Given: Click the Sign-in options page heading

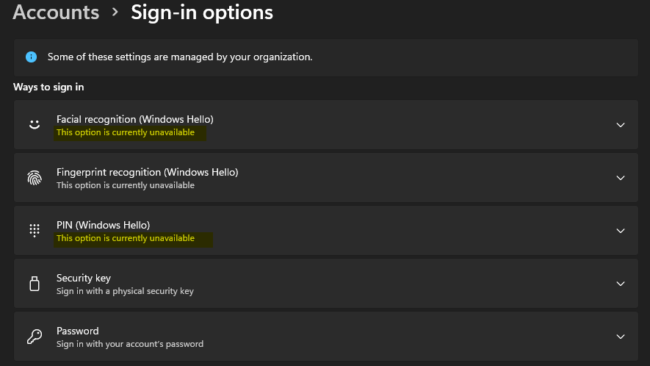Looking at the screenshot, I should 202,12.
